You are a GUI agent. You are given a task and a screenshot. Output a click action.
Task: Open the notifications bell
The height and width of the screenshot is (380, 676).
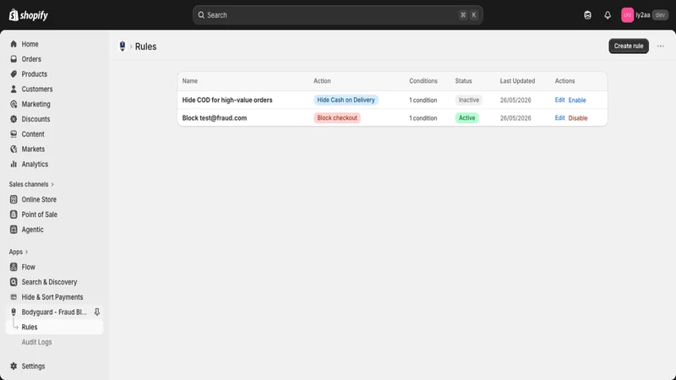[608, 15]
